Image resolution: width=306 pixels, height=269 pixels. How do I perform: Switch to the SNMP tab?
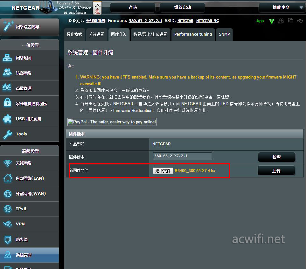[224, 34]
